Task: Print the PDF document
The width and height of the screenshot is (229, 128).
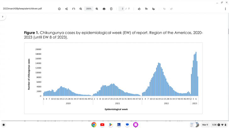Action: [x=104, y=9]
